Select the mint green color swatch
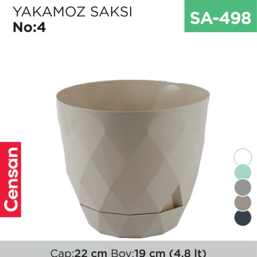This screenshot has width=257, height=257. 243,172
